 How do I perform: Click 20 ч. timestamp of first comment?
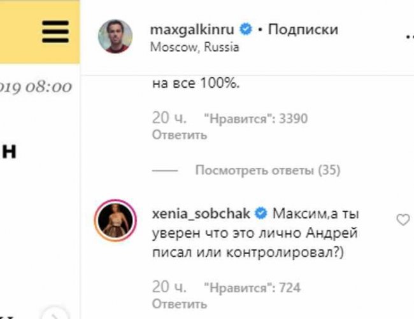click(168, 118)
